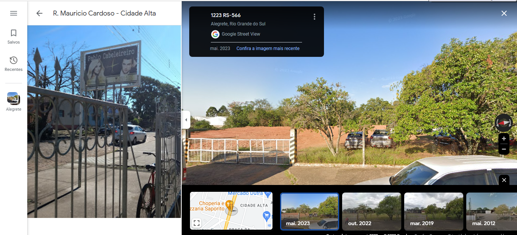Select the mai. 2023 imagery thumbnail
517x235 pixels.
(310, 211)
